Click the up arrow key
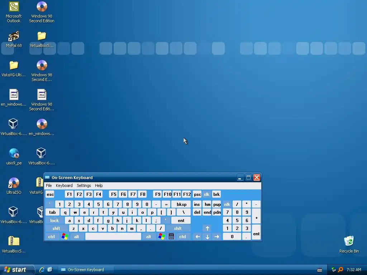 click(208, 228)
